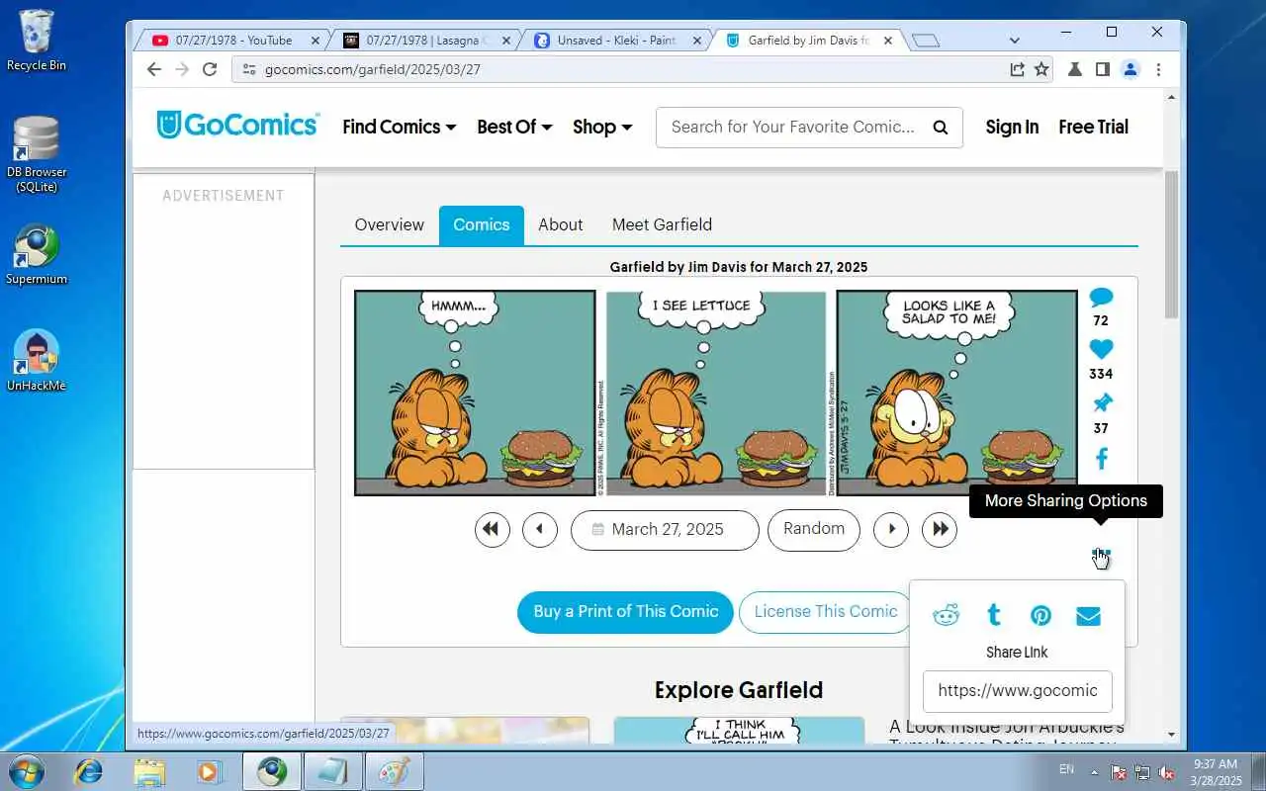Switch to the Overview tab
Screen dimensions: 1266x791
pos(389,224)
